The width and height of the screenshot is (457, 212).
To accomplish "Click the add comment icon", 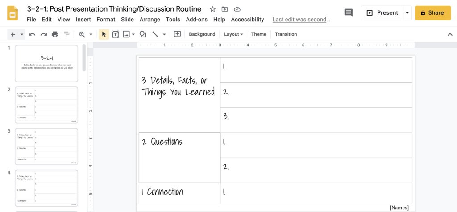I will point(177,34).
